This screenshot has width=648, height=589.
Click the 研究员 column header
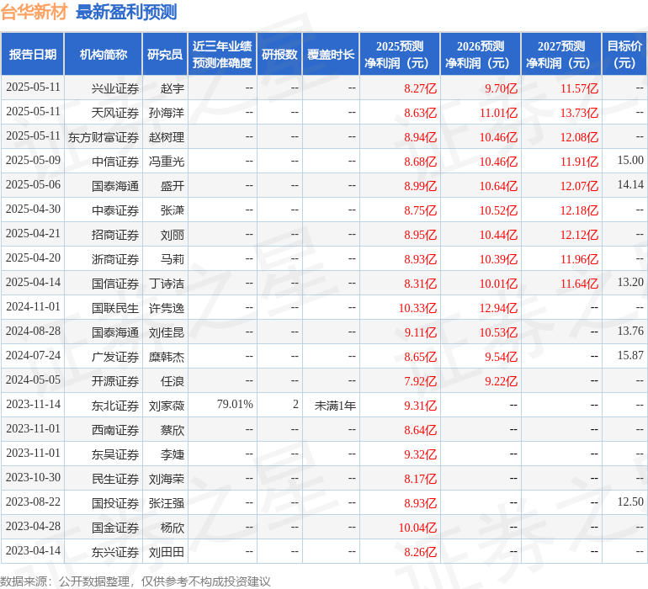coord(164,55)
